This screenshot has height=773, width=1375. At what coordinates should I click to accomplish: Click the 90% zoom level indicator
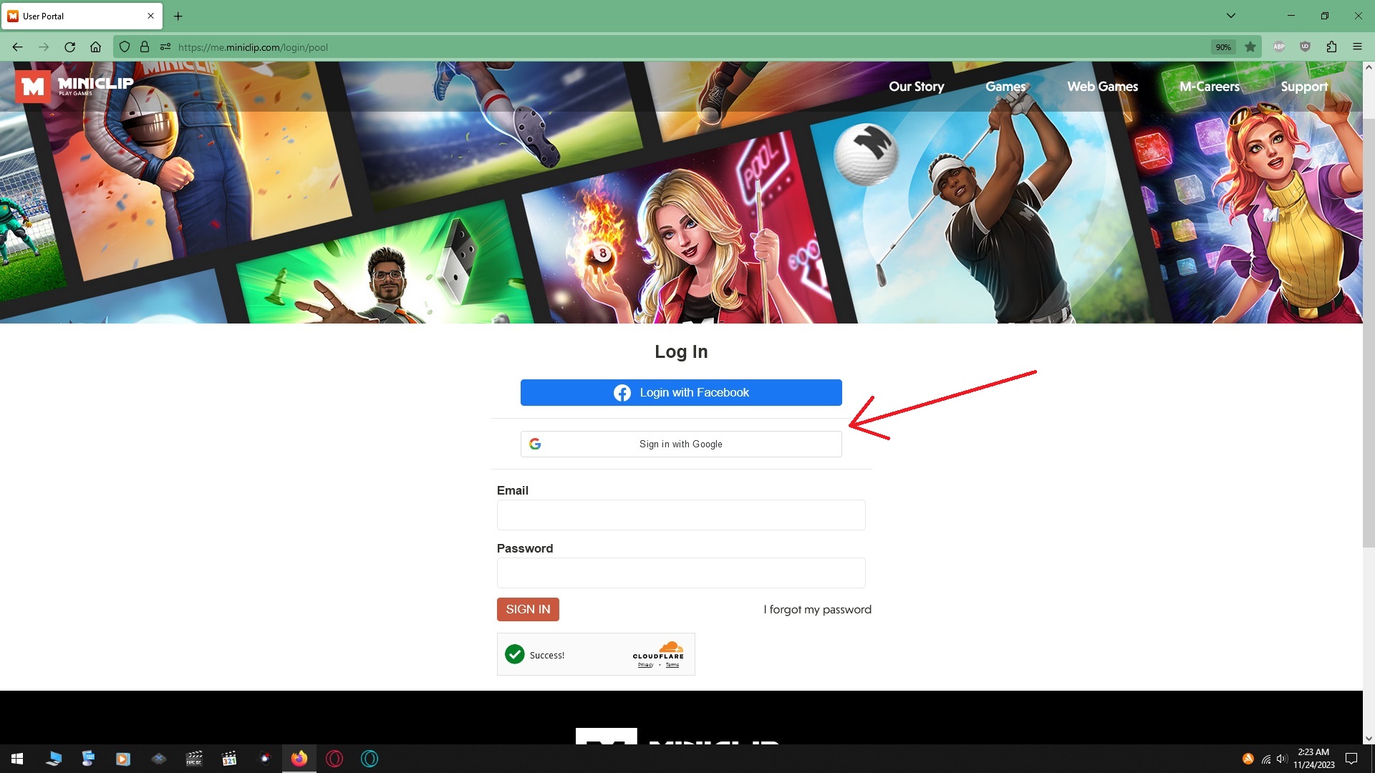[1223, 47]
